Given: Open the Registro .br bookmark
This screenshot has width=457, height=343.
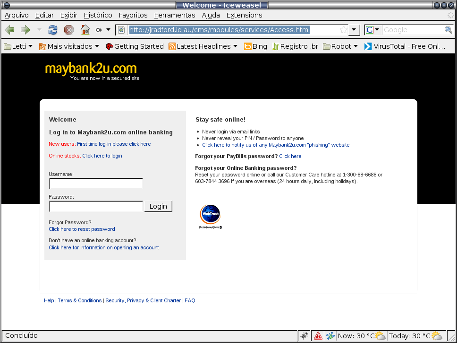Looking at the screenshot, I should point(295,46).
